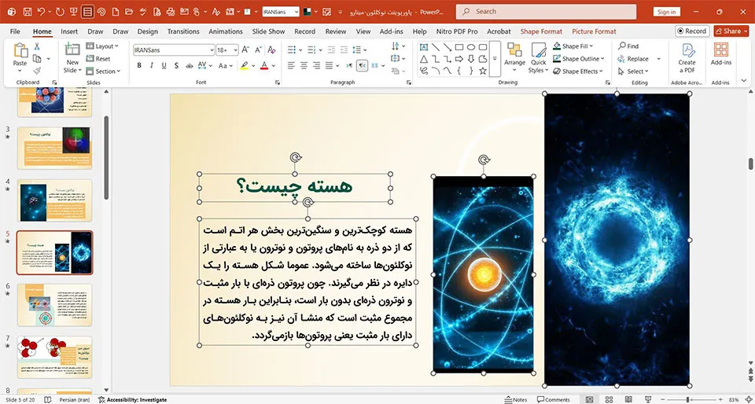This screenshot has width=755, height=404.
Task: Clear all formatting icon in Font group
Action: click(x=271, y=50)
